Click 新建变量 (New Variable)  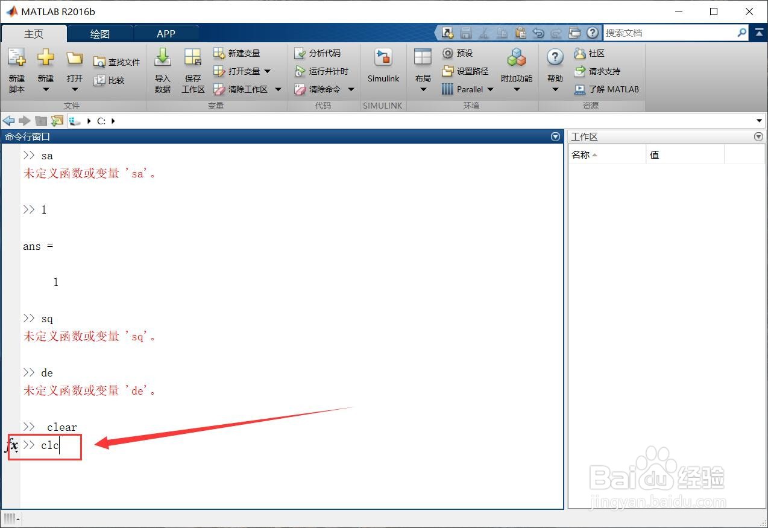coord(236,53)
